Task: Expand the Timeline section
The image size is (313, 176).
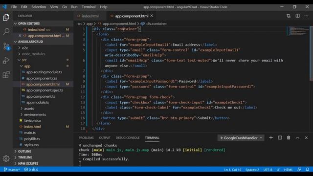Action: coord(43,157)
